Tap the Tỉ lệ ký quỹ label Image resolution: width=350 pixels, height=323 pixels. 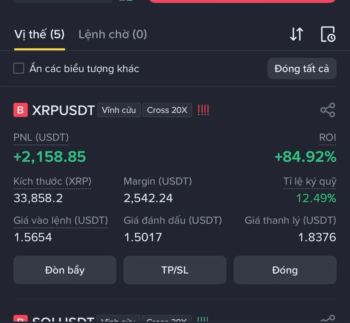[x=309, y=181]
